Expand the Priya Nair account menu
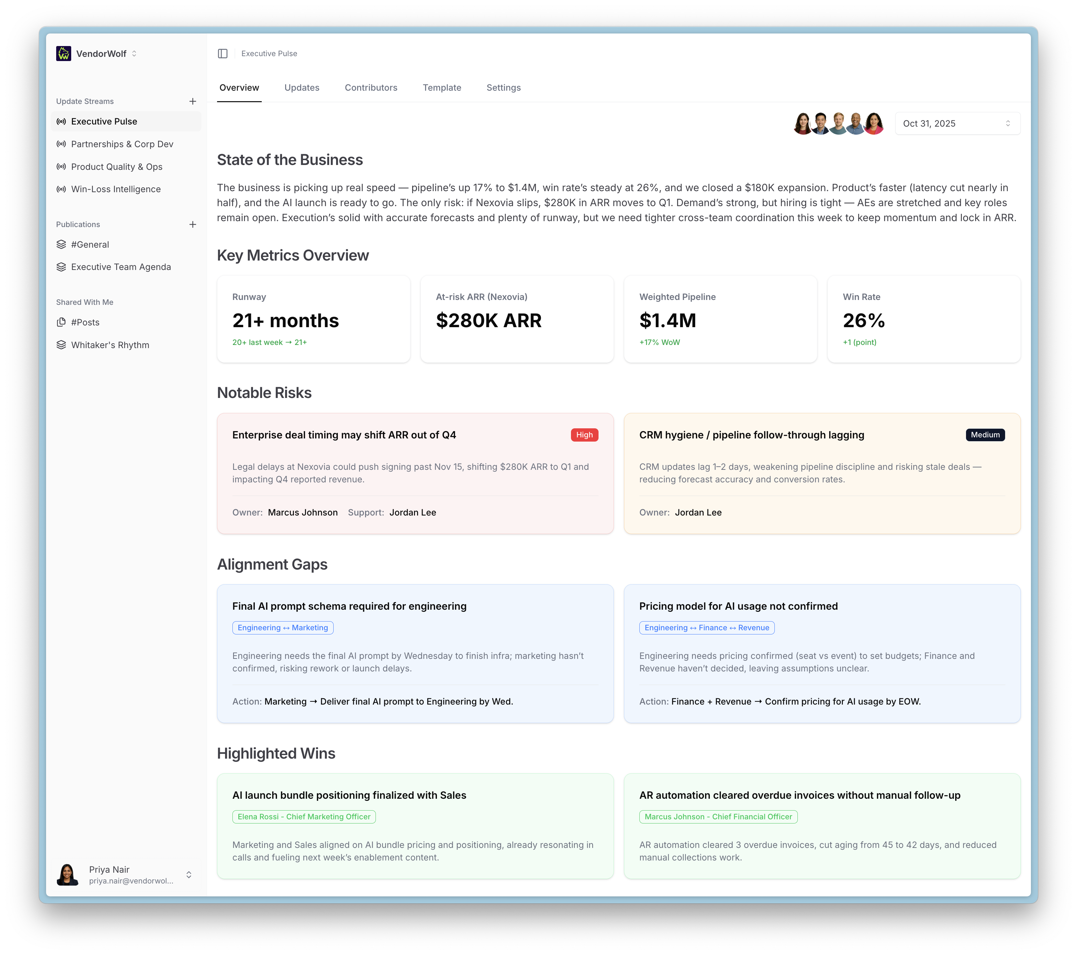The width and height of the screenshot is (1077, 955). coord(189,874)
